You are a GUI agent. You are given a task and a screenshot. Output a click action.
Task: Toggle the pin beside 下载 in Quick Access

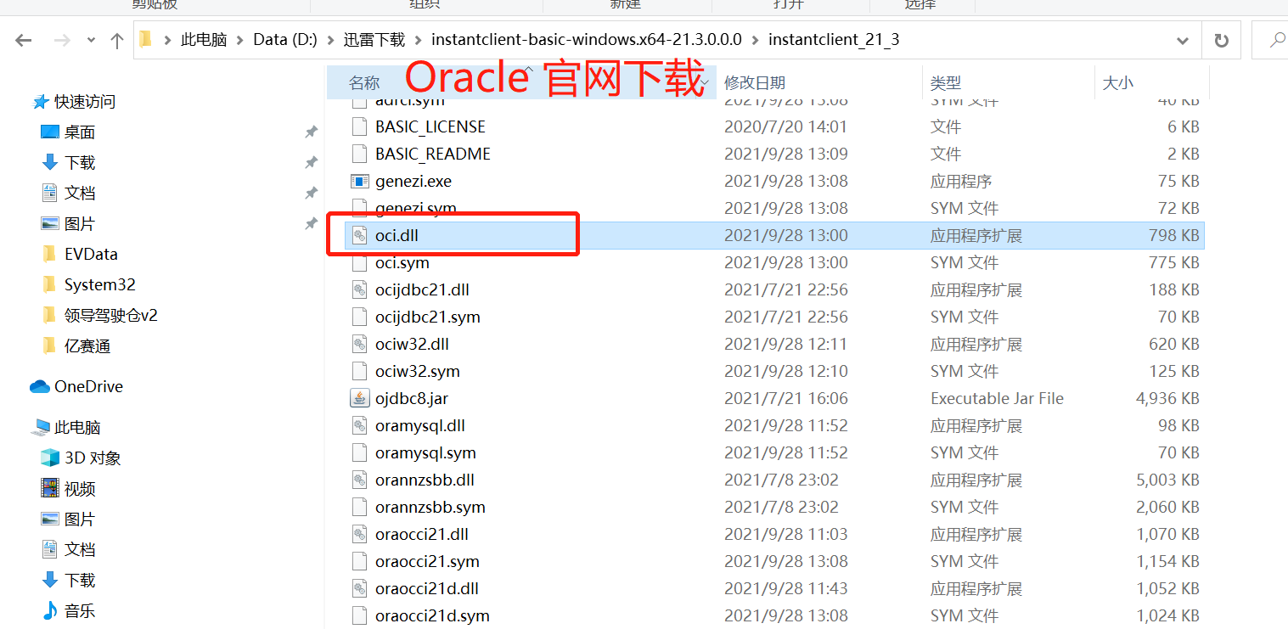311,162
